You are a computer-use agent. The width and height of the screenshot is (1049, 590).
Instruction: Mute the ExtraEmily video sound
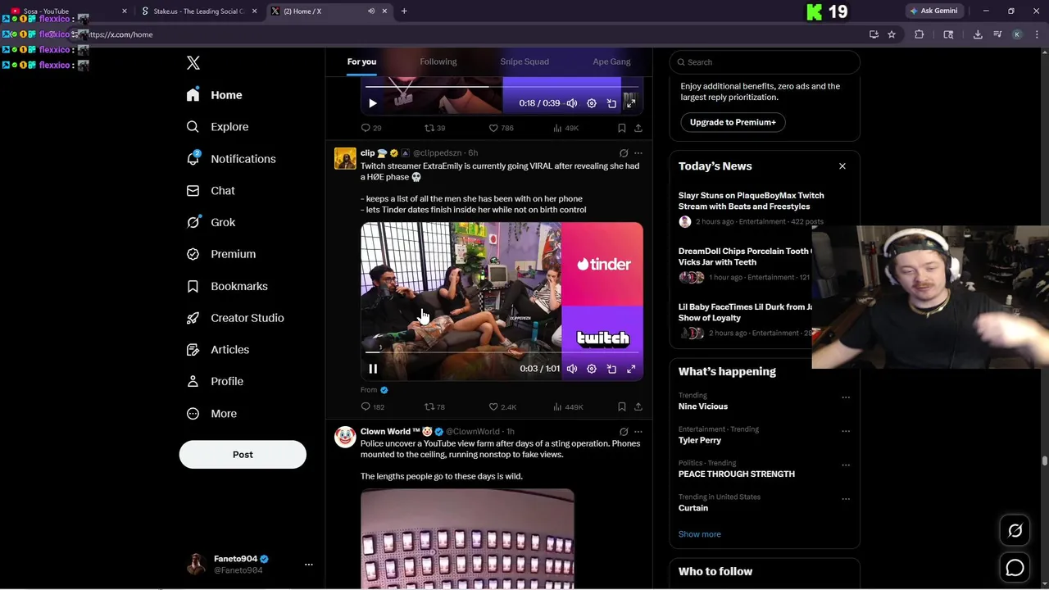[572, 369]
